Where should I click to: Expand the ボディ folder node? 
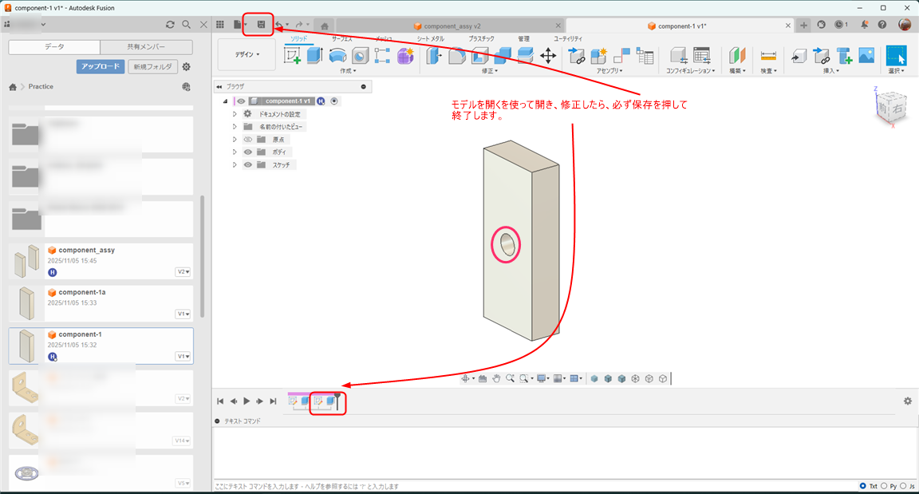pyautogui.click(x=235, y=152)
